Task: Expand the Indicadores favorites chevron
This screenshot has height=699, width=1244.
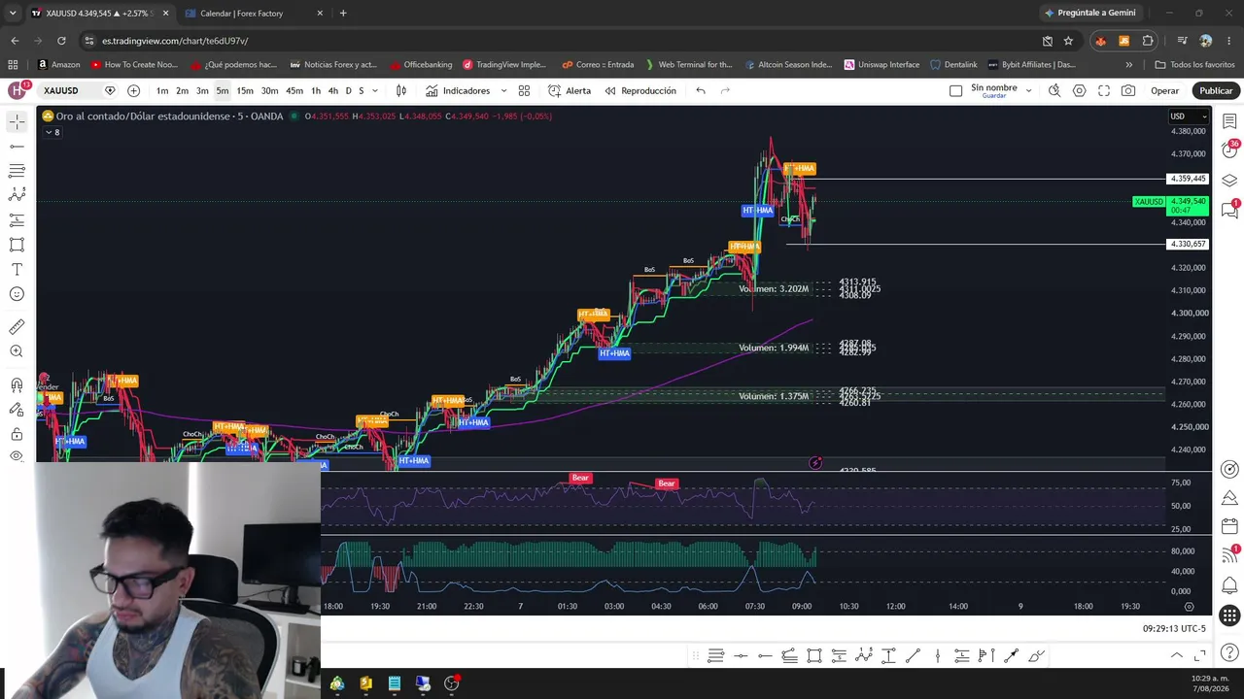Action: coord(503,91)
